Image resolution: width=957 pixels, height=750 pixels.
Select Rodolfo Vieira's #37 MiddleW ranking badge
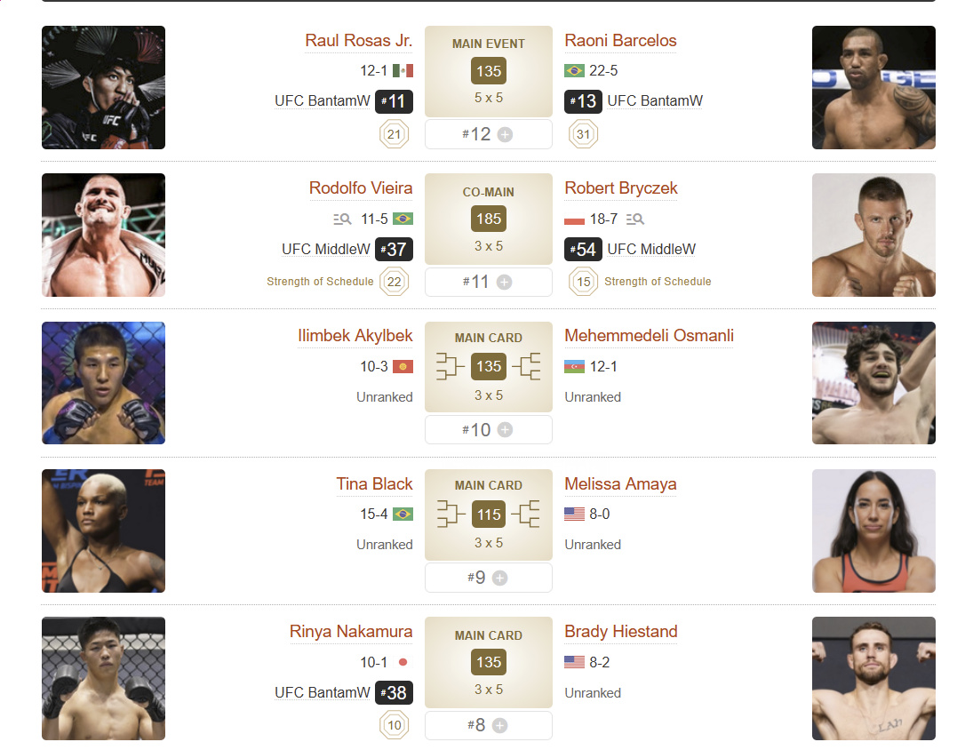click(394, 249)
